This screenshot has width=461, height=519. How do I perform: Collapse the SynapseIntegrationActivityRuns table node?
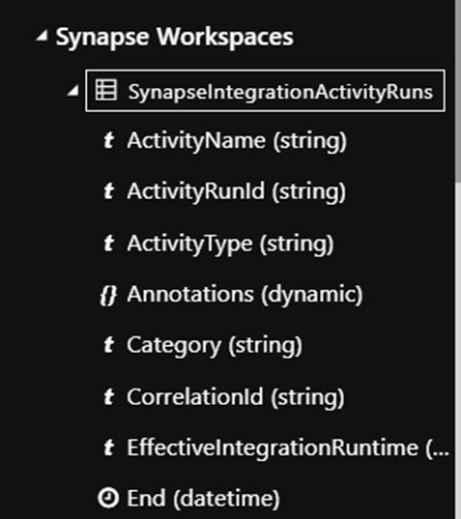(x=73, y=91)
